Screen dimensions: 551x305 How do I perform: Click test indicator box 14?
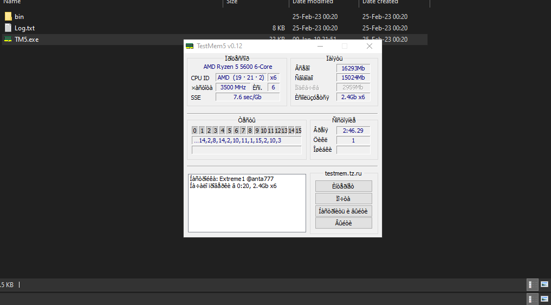(291, 131)
